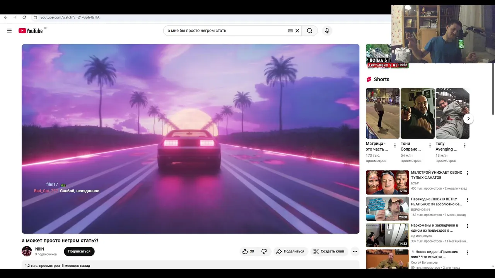Go to YouTube home via logo
495x278 pixels.
coord(31,31)
